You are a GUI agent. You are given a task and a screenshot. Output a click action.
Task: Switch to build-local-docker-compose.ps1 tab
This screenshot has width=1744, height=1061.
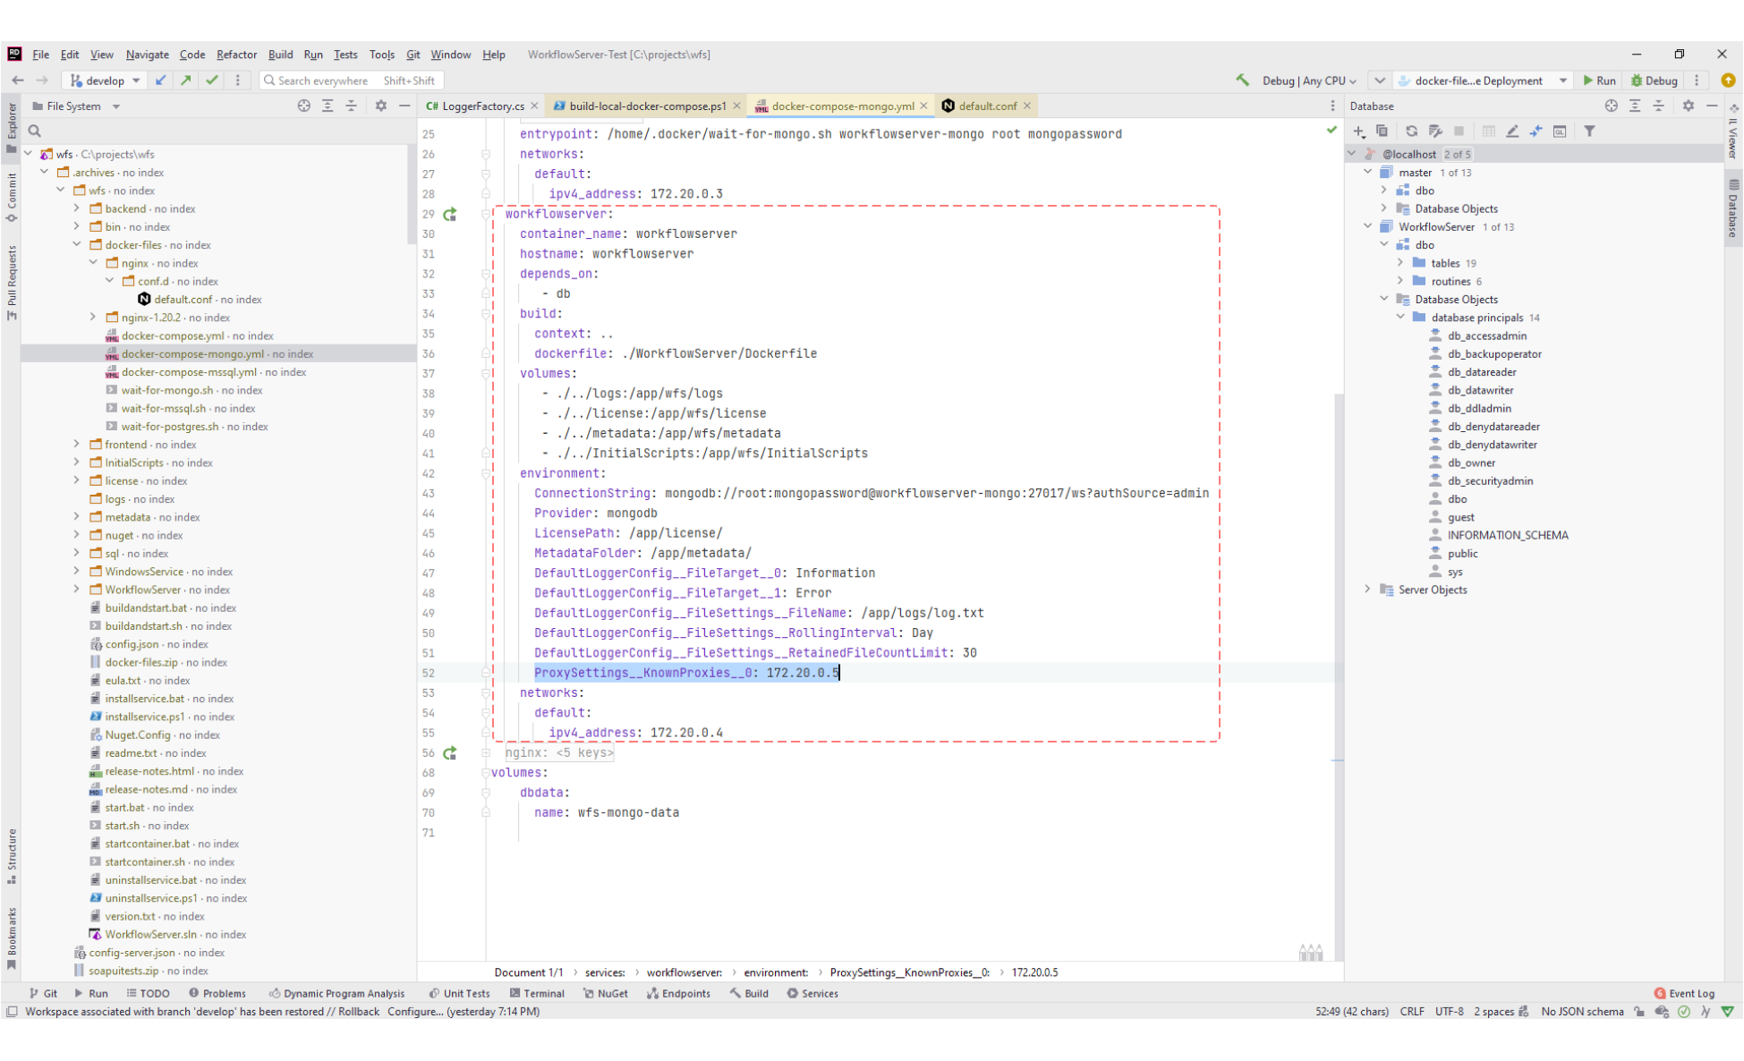click(648, 106)
